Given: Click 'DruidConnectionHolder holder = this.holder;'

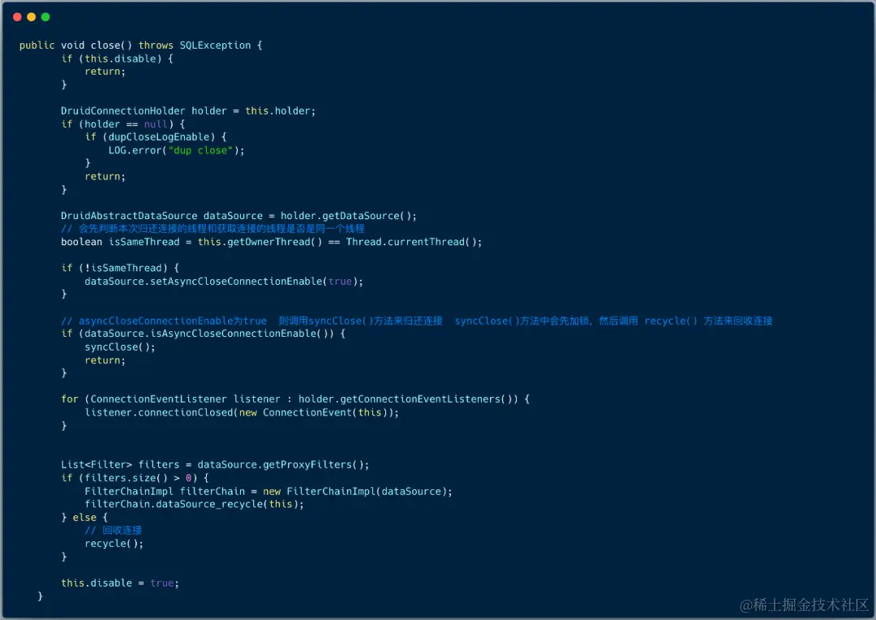Looking at the screenshot, I should coord(188,110).
